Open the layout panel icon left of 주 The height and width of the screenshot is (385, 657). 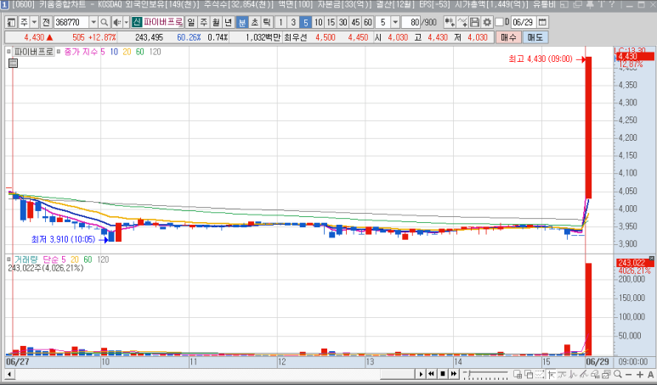[x=12, y=22]
